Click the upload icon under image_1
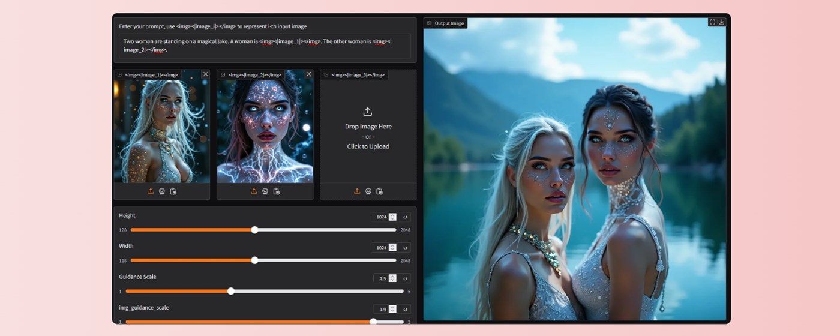840x336 pixels. [151, 191]
